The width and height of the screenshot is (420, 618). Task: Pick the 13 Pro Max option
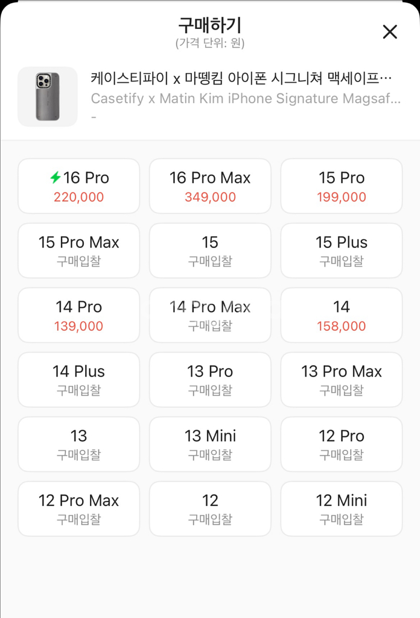tap(342, 380)
